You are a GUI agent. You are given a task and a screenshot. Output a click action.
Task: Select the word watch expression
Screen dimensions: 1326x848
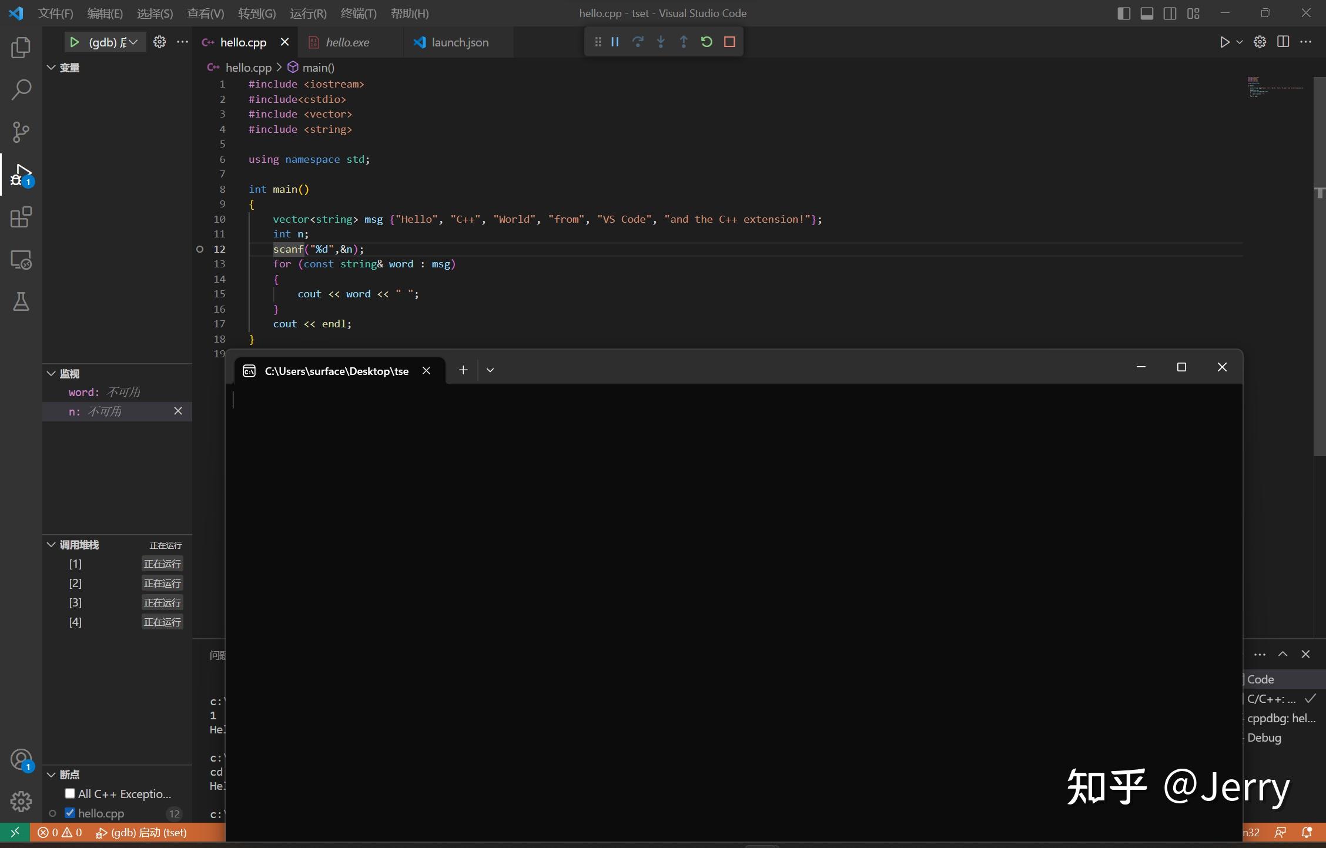118,392
